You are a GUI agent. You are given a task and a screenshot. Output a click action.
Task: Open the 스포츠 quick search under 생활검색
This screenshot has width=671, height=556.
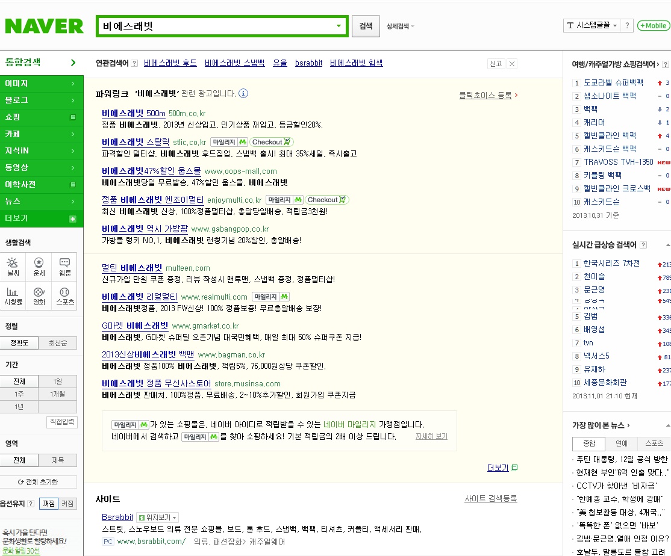point(64,296)
